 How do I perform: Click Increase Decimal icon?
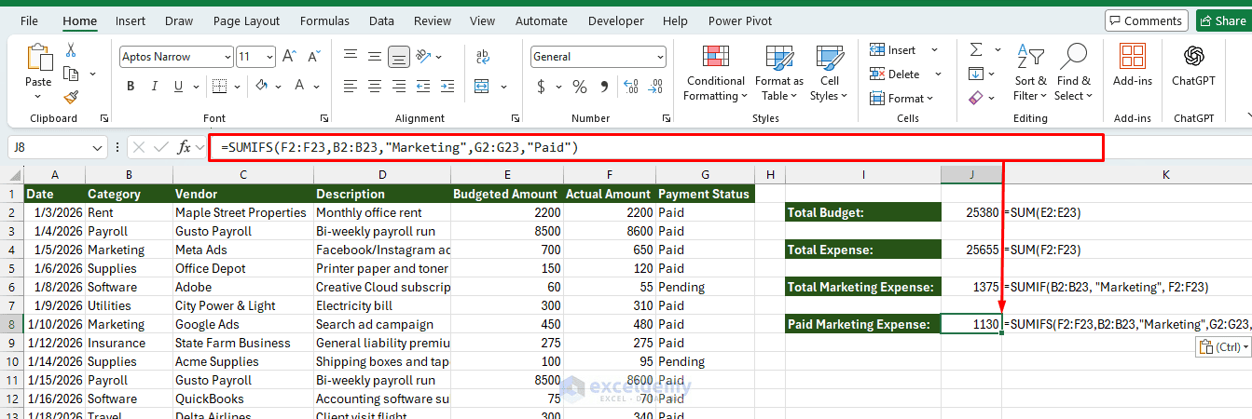point(633,87)
